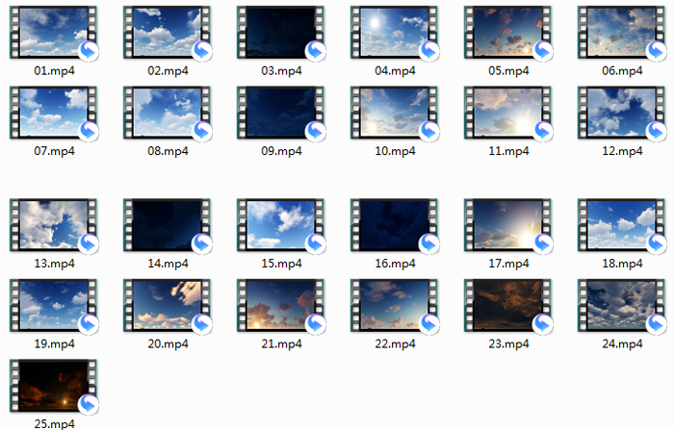Click the 20.mp4 video thumbnail
Image resolution: width=674 pixels, height=430 pixels.
coord(168,306)
